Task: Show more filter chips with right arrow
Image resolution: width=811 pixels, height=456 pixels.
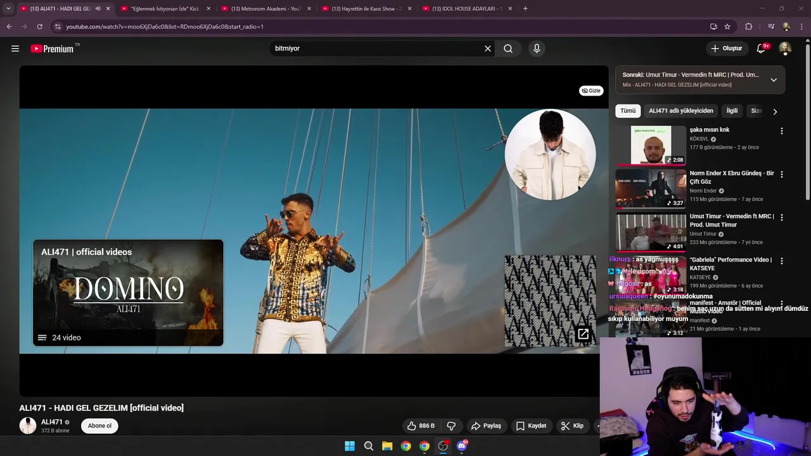Action: 775,111
